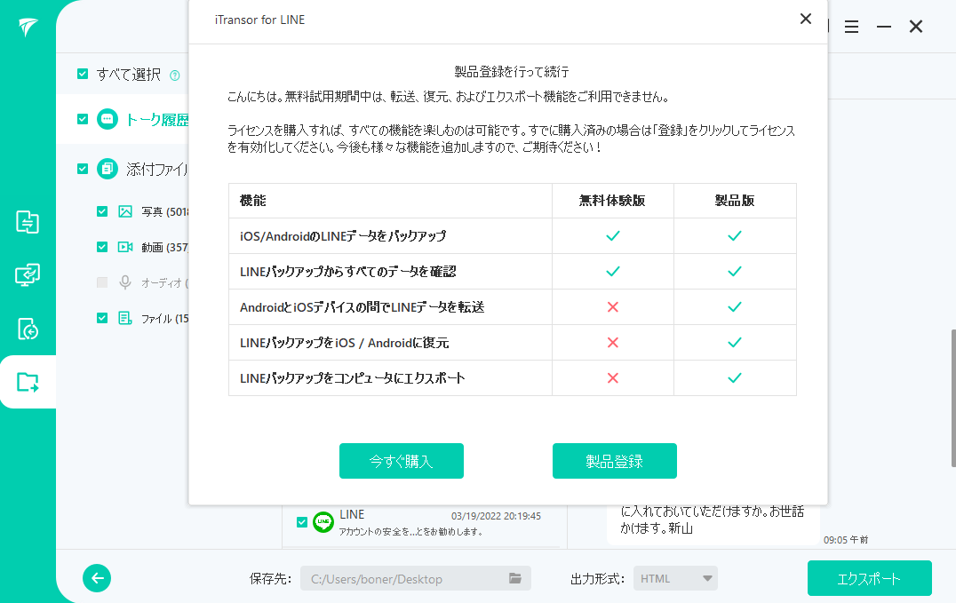Click the 無料体験版 column header
Screen dimensions: 956x603
612,201
